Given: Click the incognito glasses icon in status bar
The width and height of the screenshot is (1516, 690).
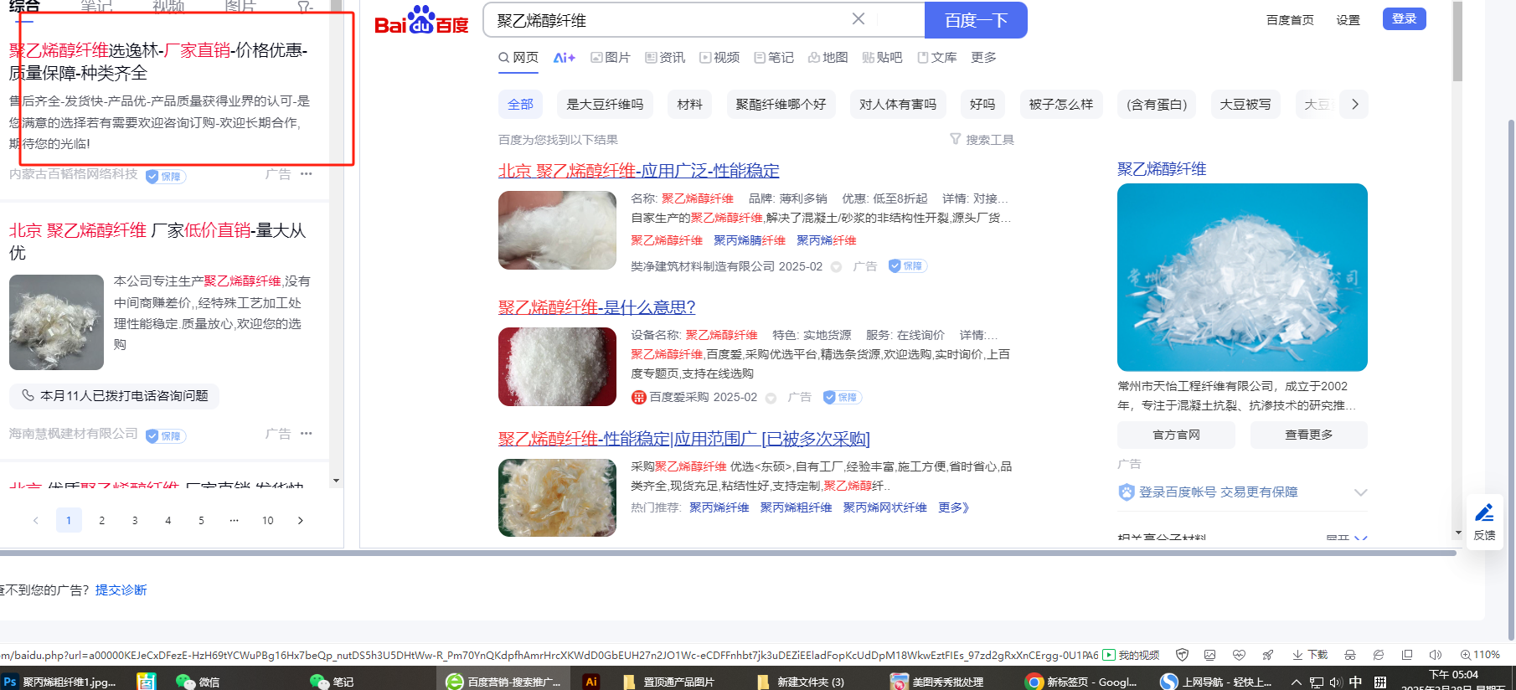Looking at the screenshot, I should tap(1349, 655).
